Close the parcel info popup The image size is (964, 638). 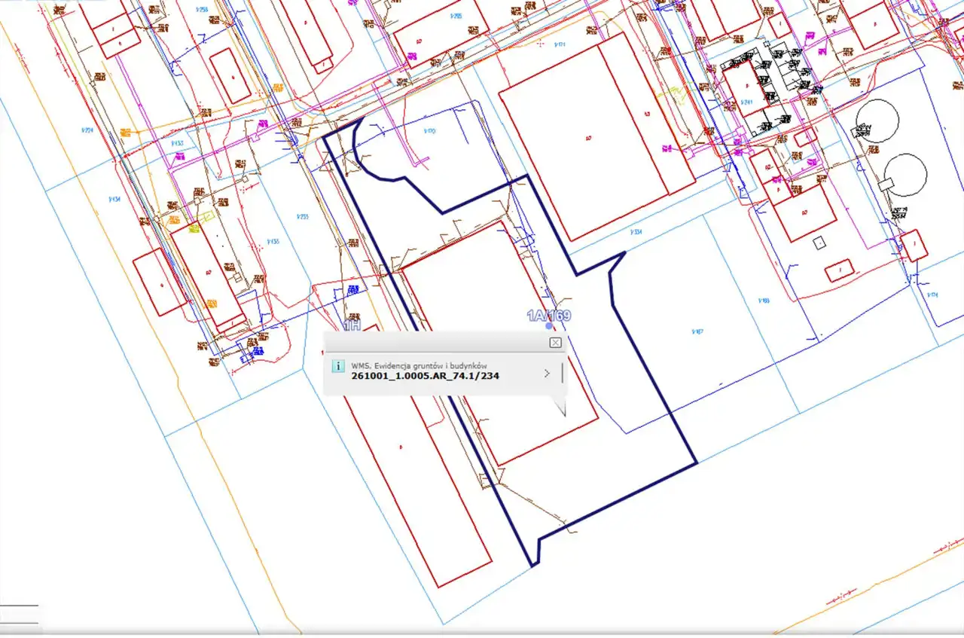coord(555,343)
